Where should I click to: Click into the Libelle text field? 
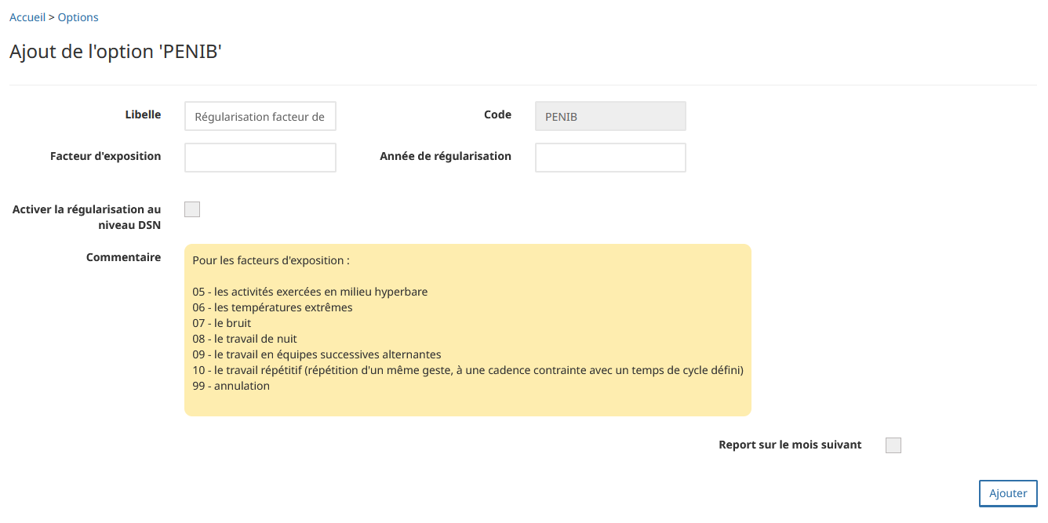click(x=260, y=116)
